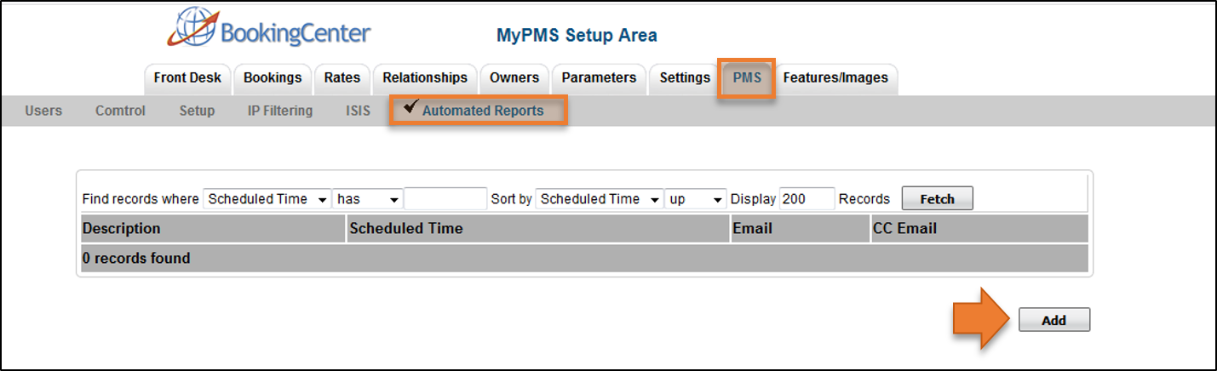Open the 'has' condition dropdown

click(x=367, y=199)
